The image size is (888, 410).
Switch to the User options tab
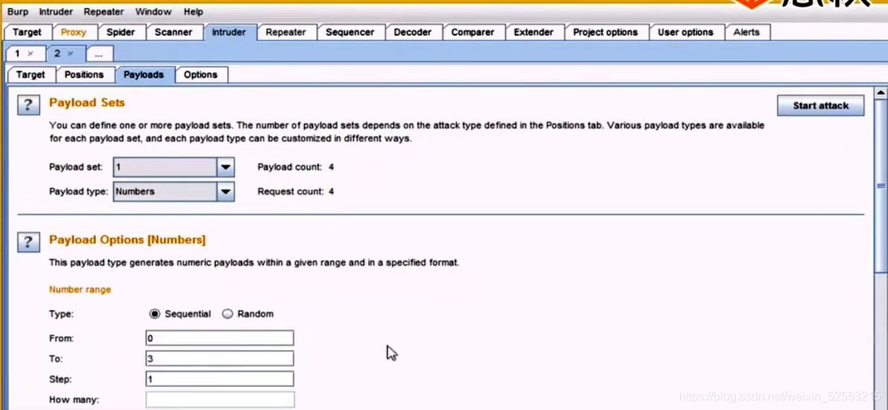point(685,32)
